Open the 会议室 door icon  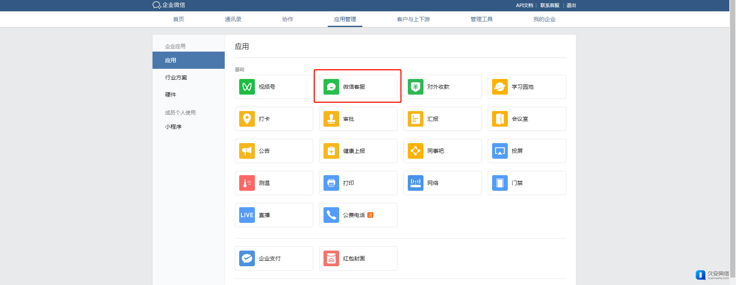point(500,119)
